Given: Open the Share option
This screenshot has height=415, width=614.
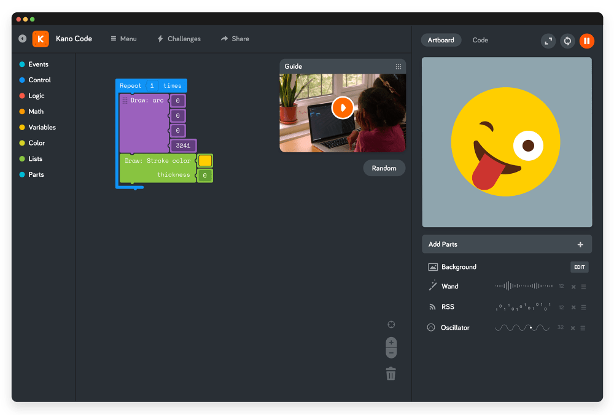Looking at the screenshot, I should coord(235,39).
